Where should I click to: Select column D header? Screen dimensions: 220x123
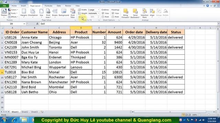point(81,28)
